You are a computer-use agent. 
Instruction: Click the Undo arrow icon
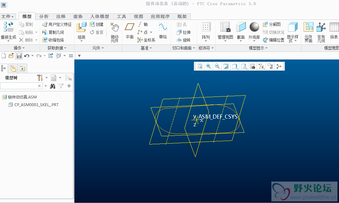click(x=27, y=56)
